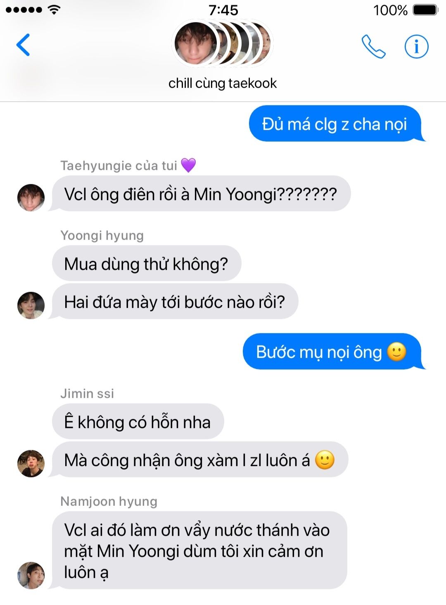Tap the purple heart emoji after Taehyungie's name
Screen dimensions: 446x605
click(188, 165)
